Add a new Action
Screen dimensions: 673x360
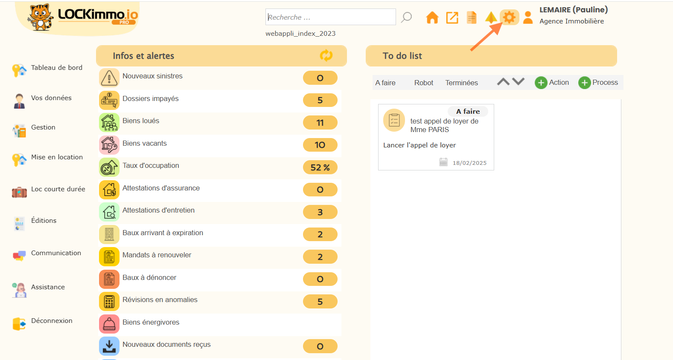552,83
